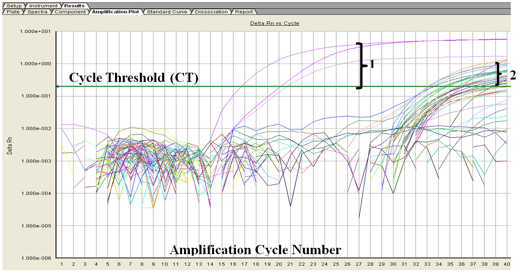Select the Results tab
The image size is (519, 274).
74,5
